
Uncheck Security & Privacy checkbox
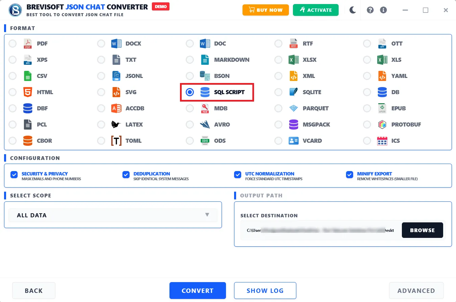pyautogui.click(x=14, y=174)
